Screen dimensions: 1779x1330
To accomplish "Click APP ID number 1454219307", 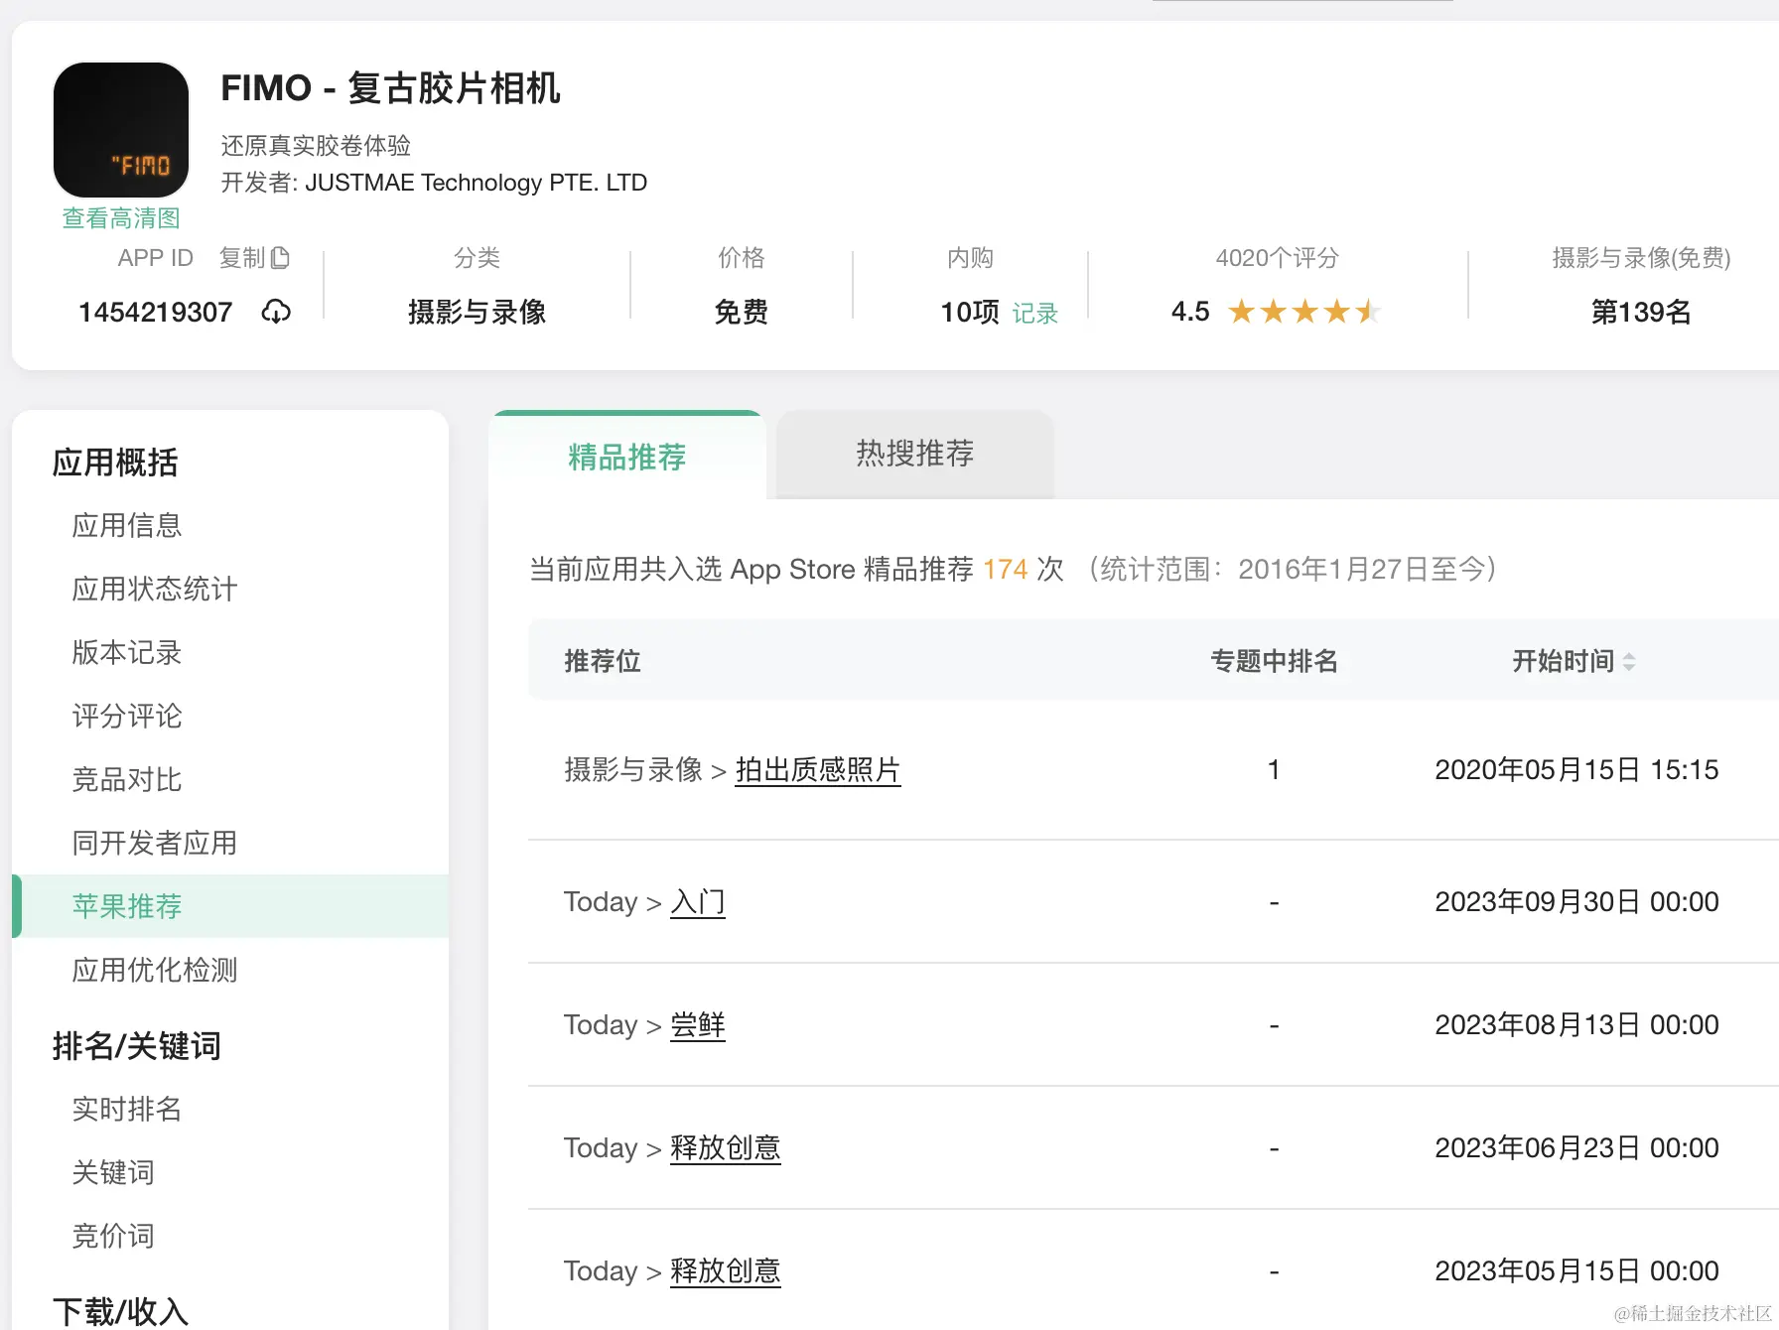I will pyautogui.click(x=155, y=313).
